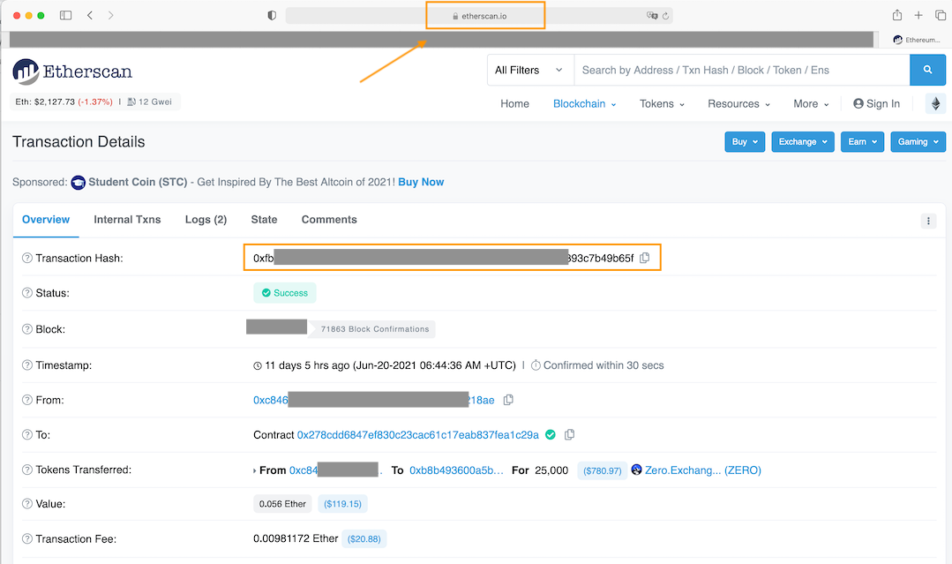952x564 pixels.
Task: Click the help icon beside From
Action: pos(27,400)
